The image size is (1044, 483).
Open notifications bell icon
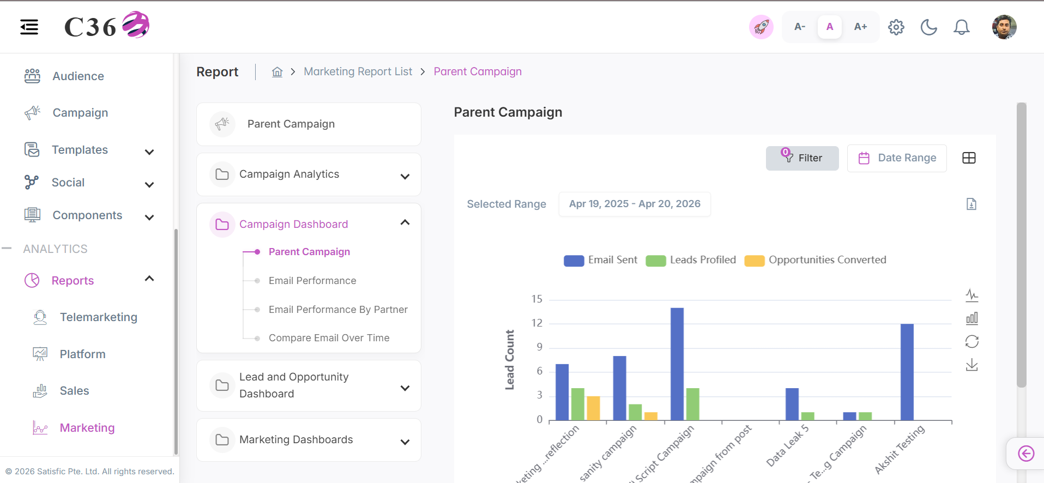coord(962,27)
